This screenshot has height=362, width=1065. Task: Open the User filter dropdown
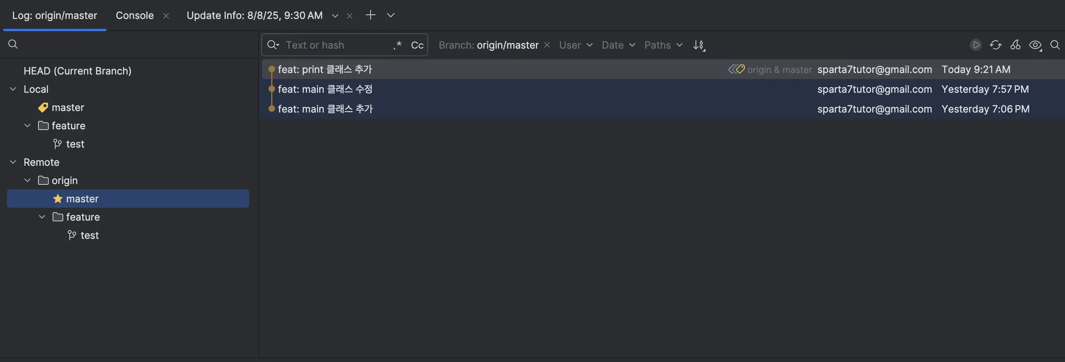click(576, 45)
